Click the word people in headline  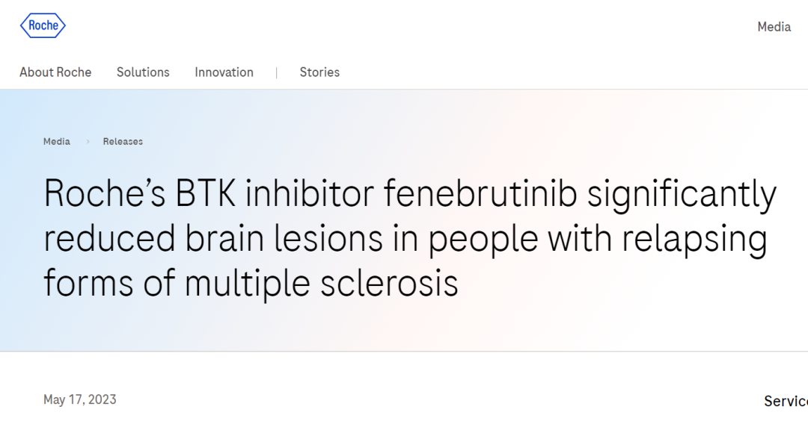pos(483,240)
